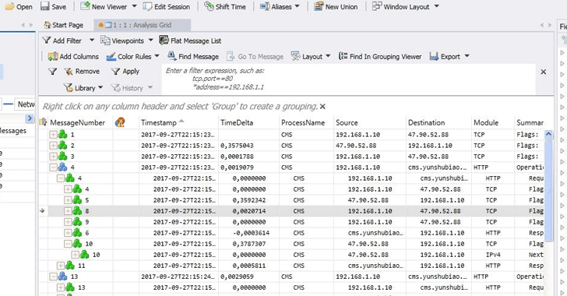Click the left panel blue collapse arrow
This screenshot has height=296, width=567.
tap(30, 118)
